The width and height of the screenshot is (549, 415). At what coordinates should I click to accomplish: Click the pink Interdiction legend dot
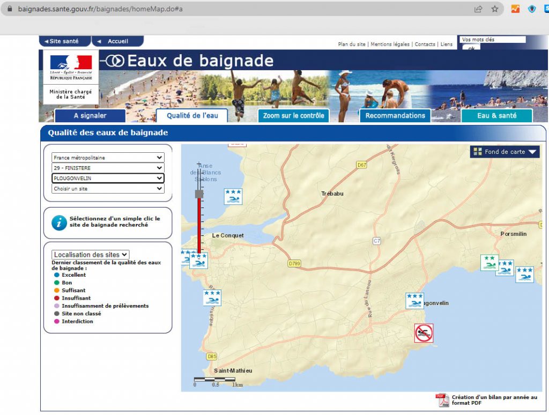point(57,321)
